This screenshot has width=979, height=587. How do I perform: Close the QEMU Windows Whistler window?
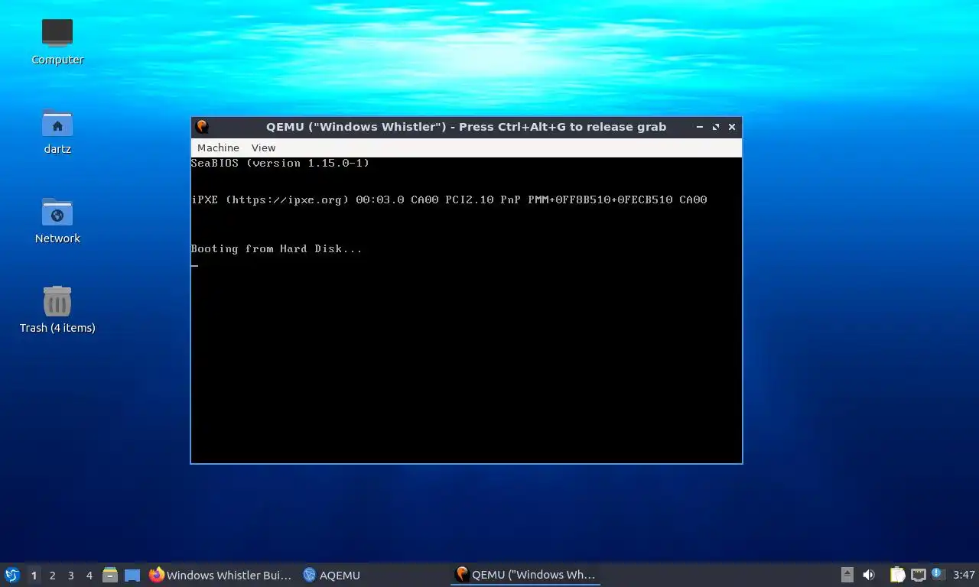tap(732, 127)
